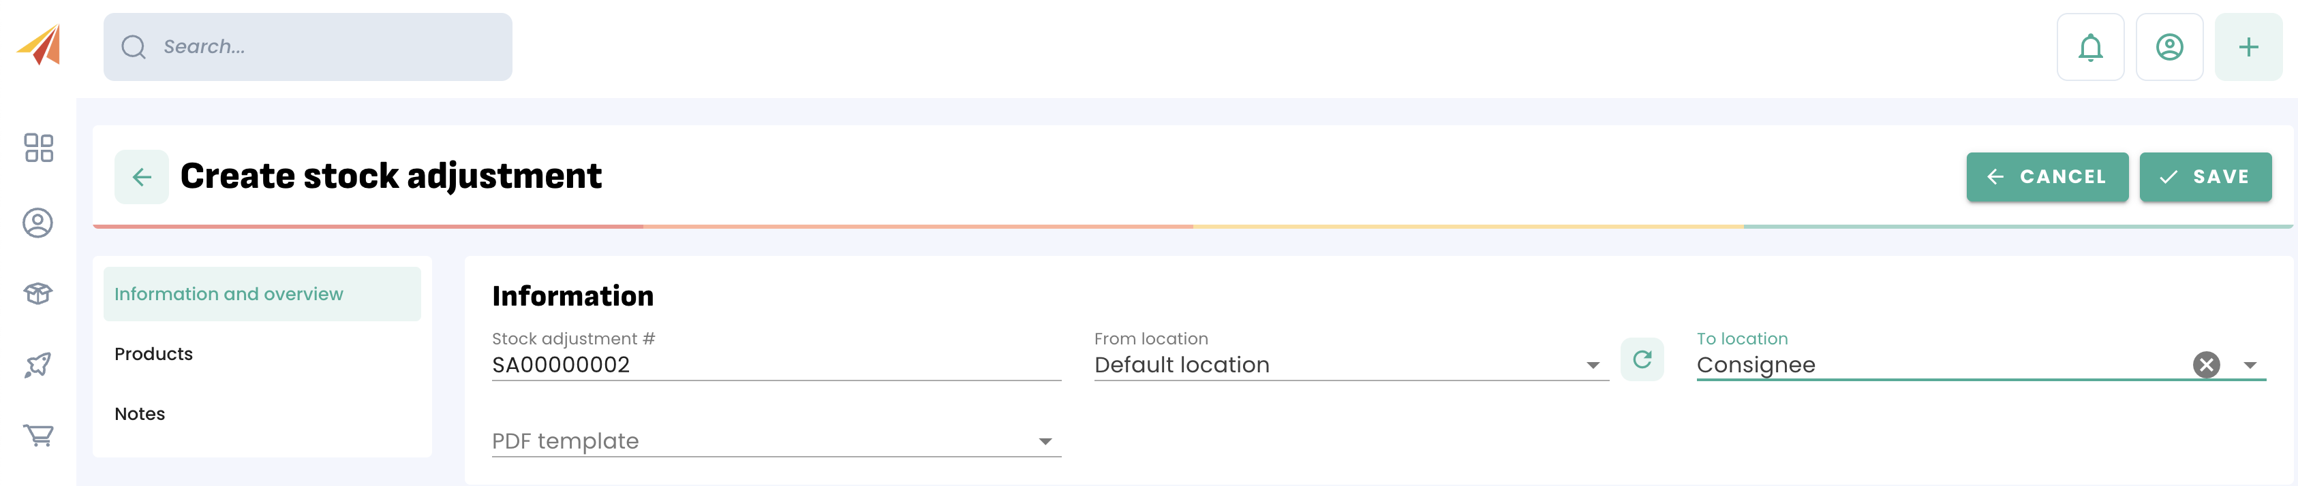Open the Notes section

(140, 414)
